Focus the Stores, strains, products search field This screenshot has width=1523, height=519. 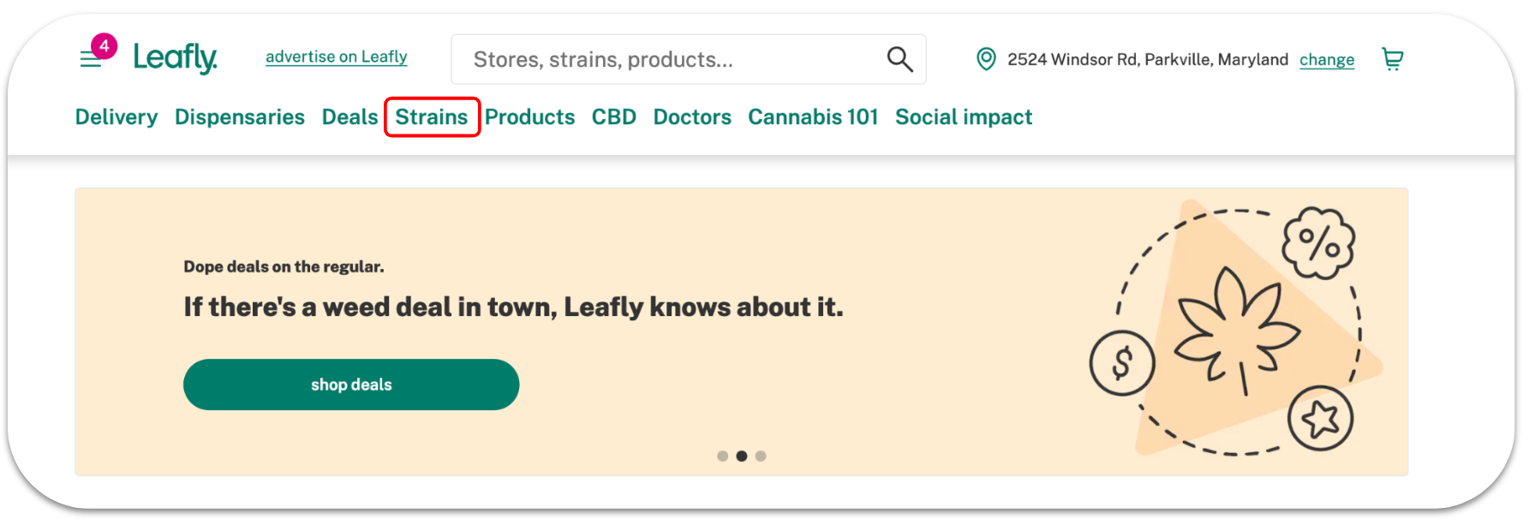(x=689, y=59)
